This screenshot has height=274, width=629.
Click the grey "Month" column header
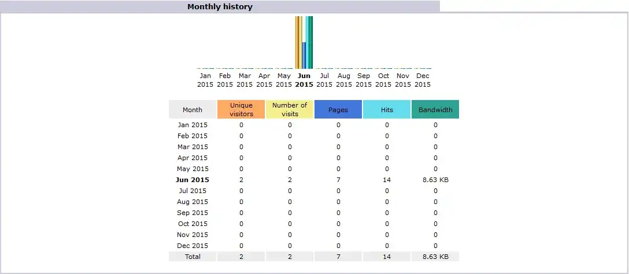click(193, 109)
